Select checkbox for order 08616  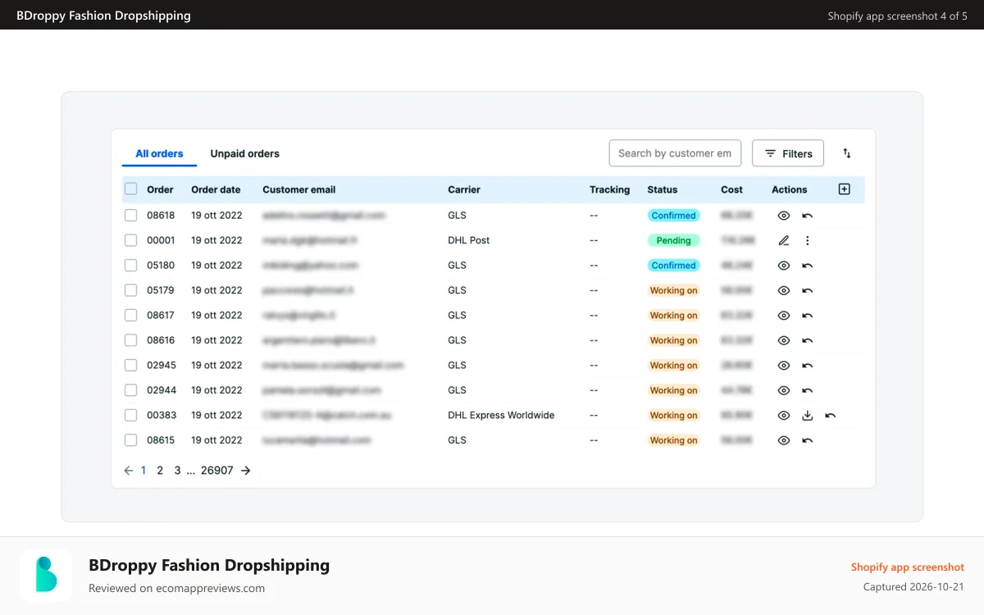click(131, 340)
